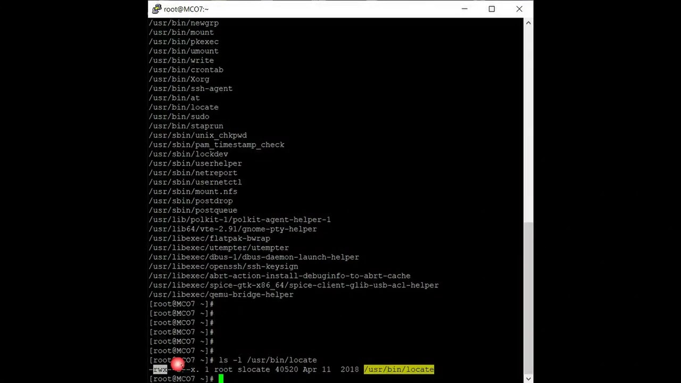
Task: Click the line /usr/sbin/netreport
Action: [193, 173]
